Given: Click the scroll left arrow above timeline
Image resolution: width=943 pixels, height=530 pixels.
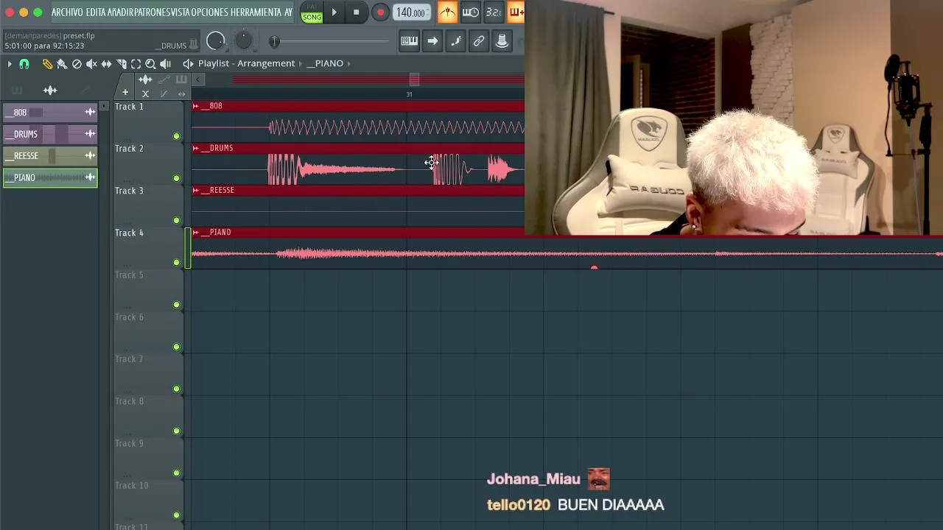Looking at the screenshot, I should click(198, 79).
